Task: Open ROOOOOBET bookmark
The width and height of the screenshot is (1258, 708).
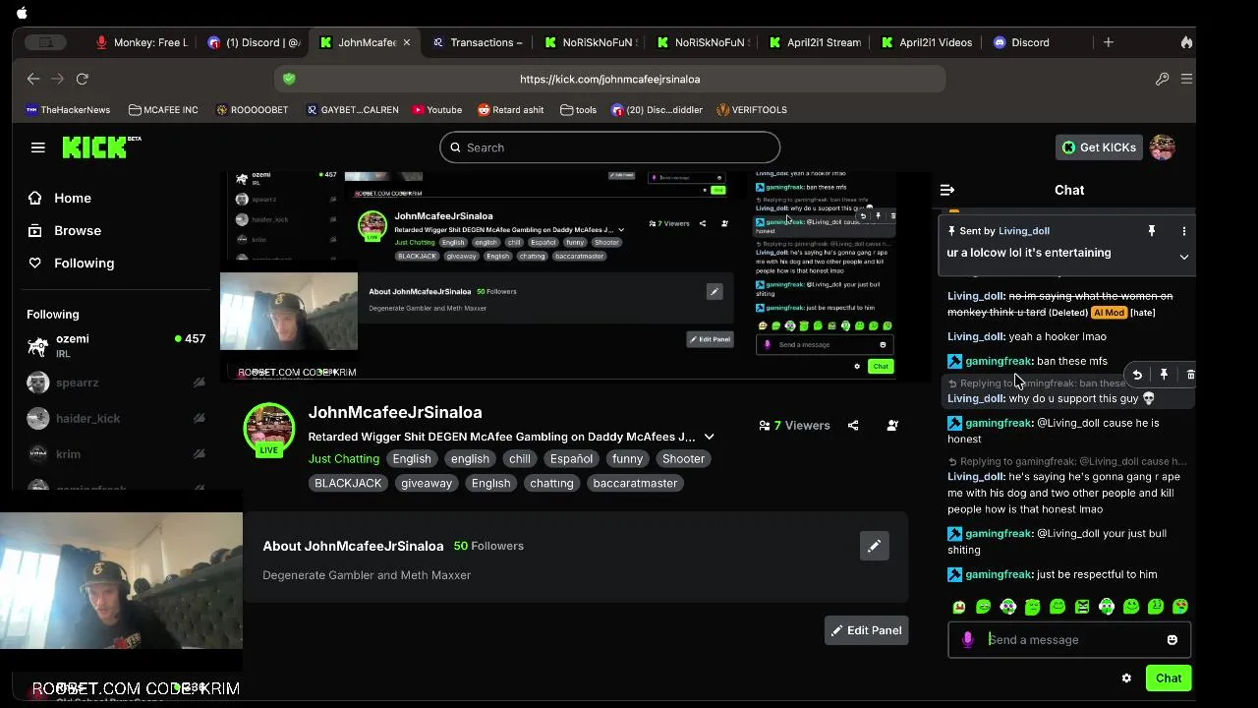Action: click(253, 110)
